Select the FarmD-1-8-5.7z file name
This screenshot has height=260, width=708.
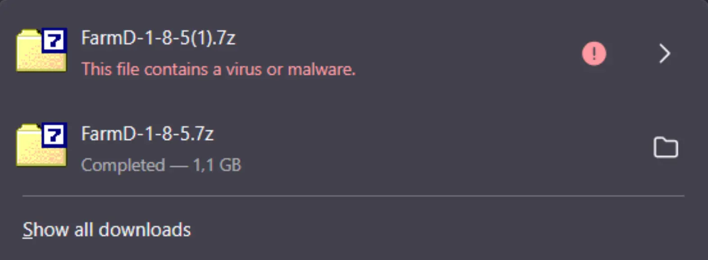[x=147, y=134]
